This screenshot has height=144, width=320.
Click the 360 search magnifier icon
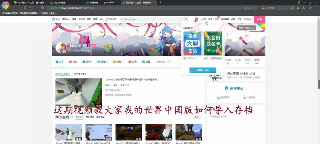292,8
